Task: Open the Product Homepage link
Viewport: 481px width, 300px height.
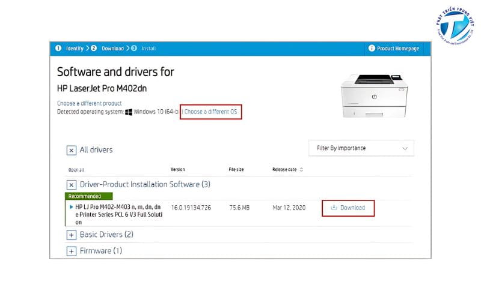Action: click(397, 48)
